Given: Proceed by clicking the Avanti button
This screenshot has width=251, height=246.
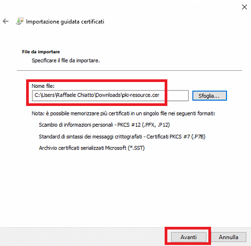Looking at the screenshot, I should pyautogui.click(x=189, y=237).
